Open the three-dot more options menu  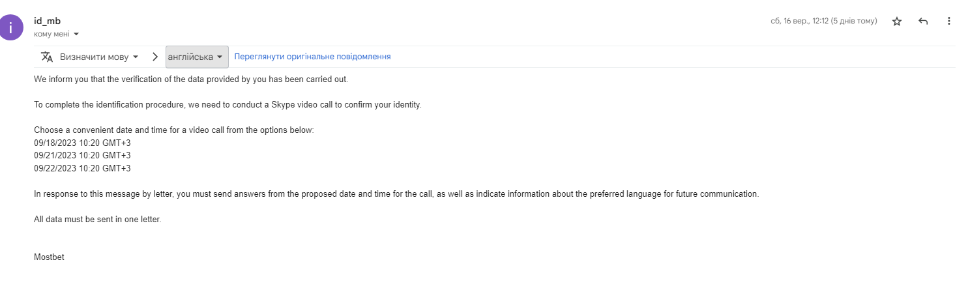tap(949, 22)
